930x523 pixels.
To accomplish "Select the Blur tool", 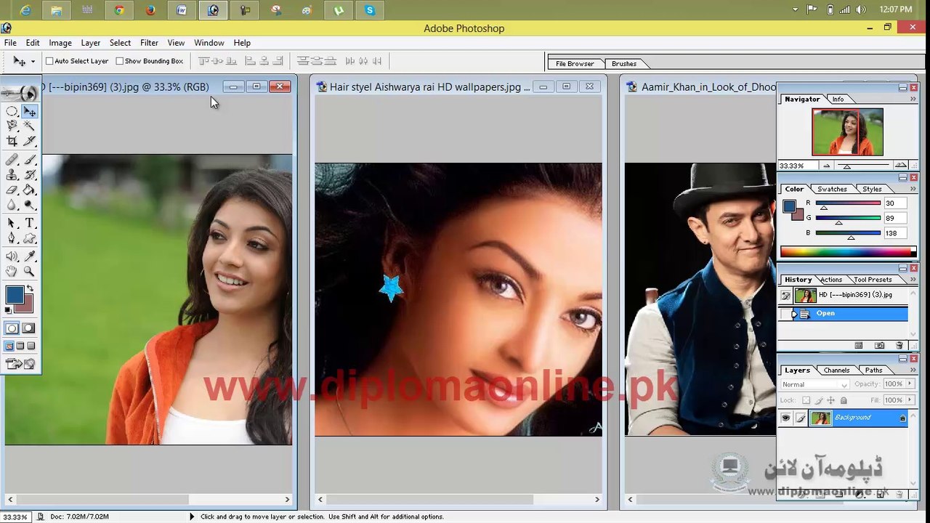I will pyautogui.click(x=12, y=205).
